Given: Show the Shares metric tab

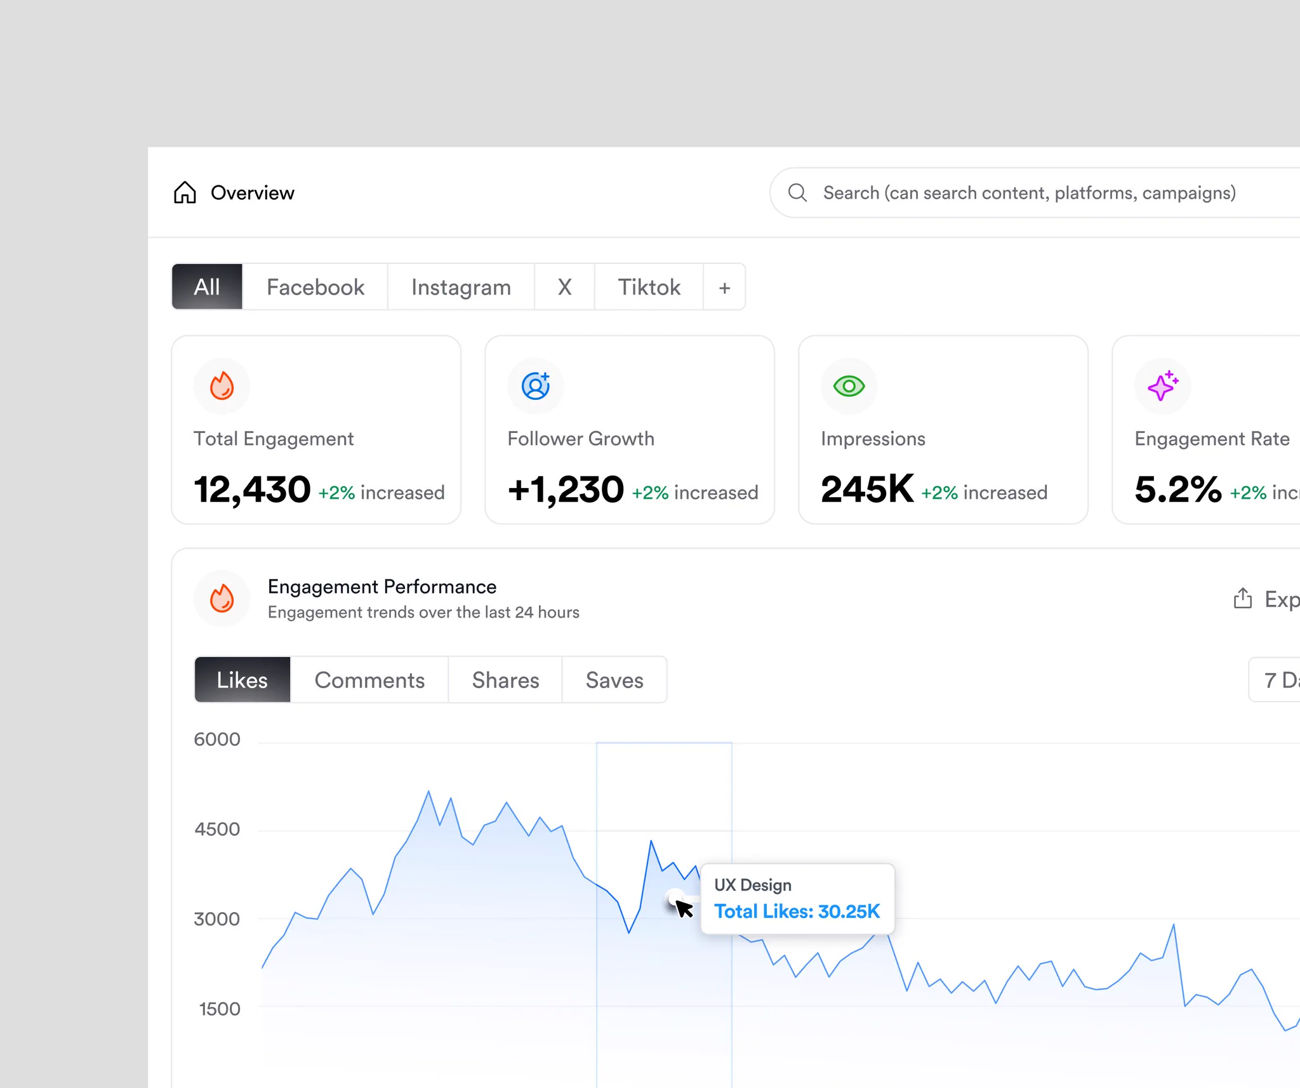Looking at the screenshot, I should click(x=505, y=680).
